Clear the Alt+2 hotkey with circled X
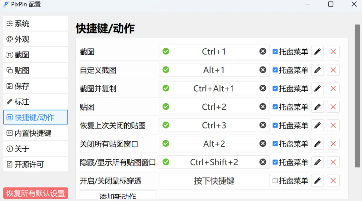The image size is (362, 201). [x=263, y=144]
